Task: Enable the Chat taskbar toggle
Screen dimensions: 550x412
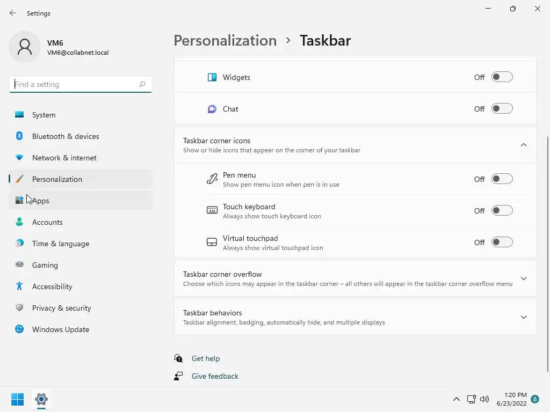Action: [x=502, y=109]
